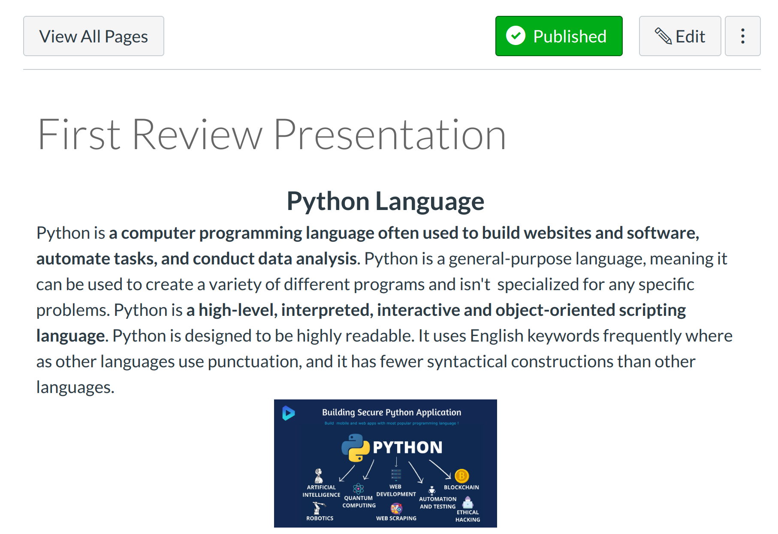Click the First Review Presentation page title
The height and width of the screenshot is (534, 778).
[272, 135]
